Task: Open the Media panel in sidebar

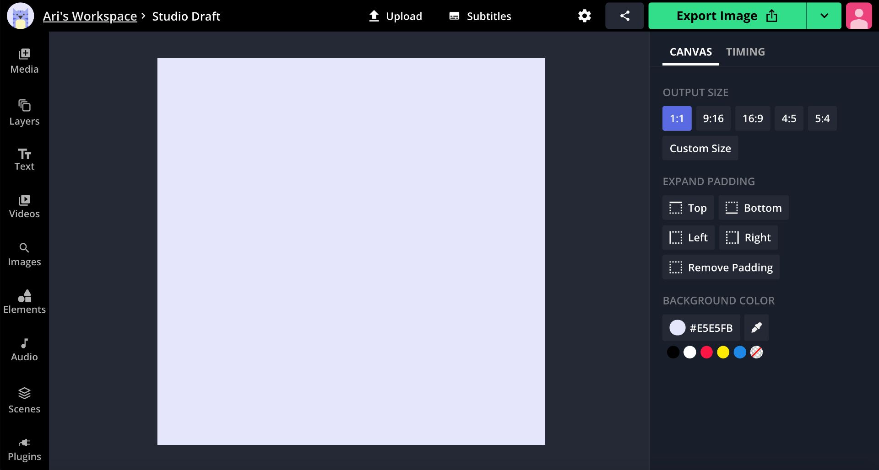Action: (24, 61)
